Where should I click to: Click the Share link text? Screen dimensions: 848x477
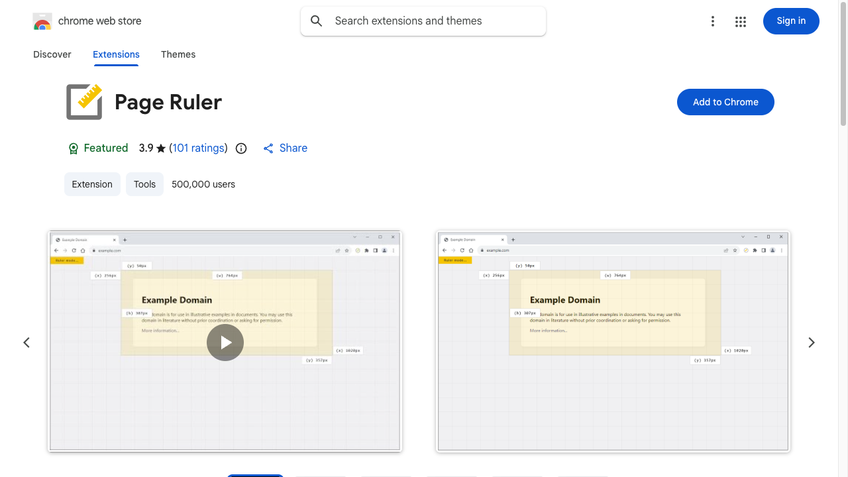(x=293, y=148)
